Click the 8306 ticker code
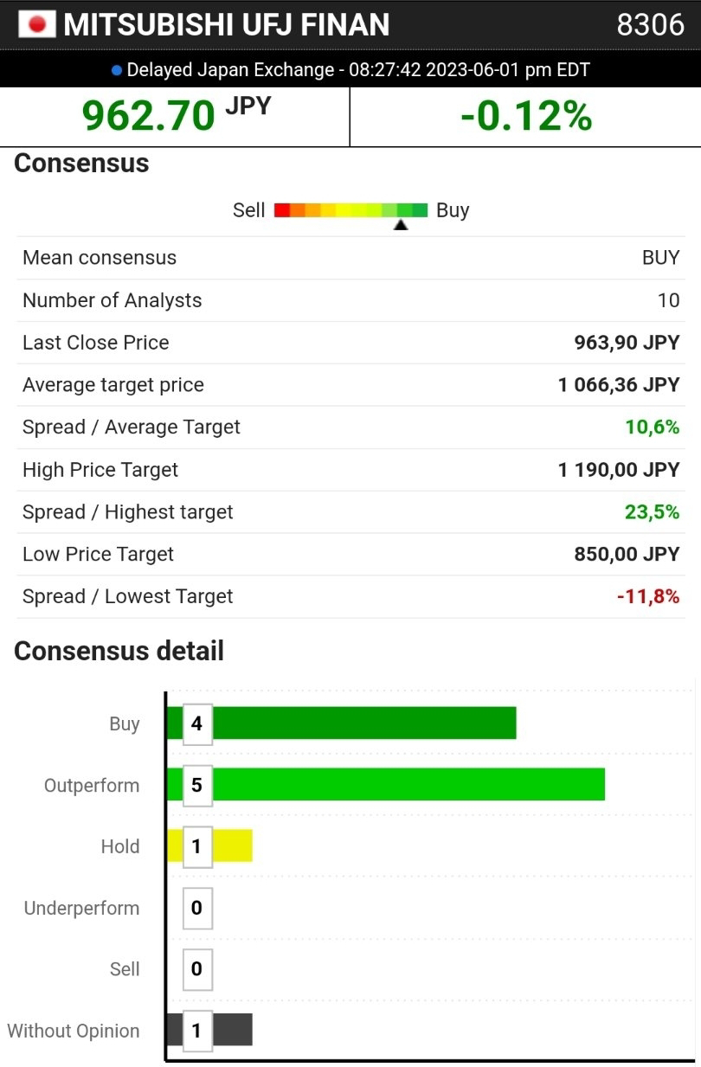Image resolution: width=701 pixels, height=1067 pixels. 650,25
